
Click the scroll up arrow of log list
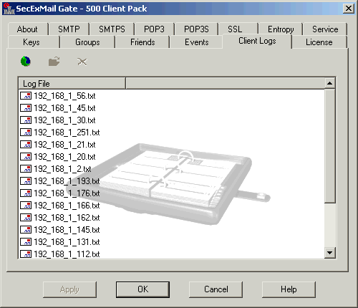(330, 83)
